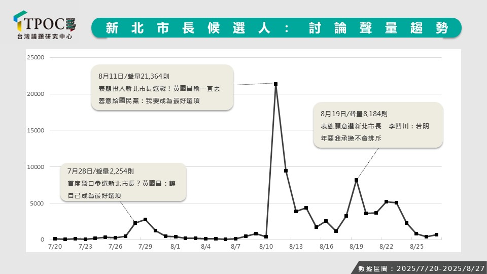
Task: Click the first data point at 7/20
Action: tap(55, 238)
